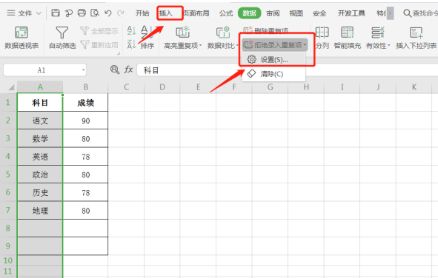Open the 数据透视表 pivot table tool

[21, 38]
